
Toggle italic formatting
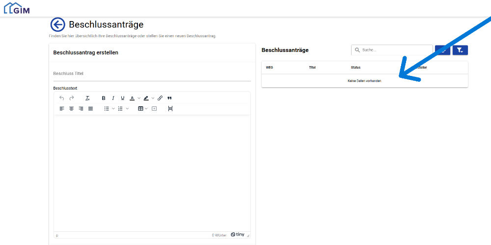click(x=113, y=98)
